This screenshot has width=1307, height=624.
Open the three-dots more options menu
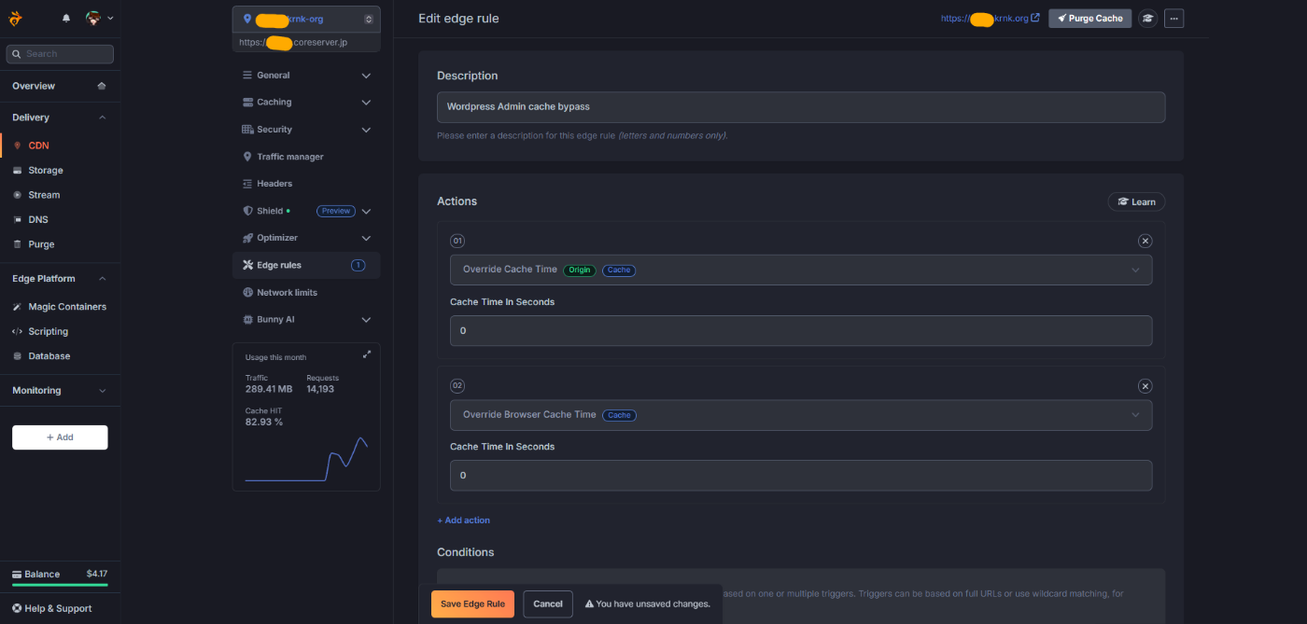click(1173, 19)
